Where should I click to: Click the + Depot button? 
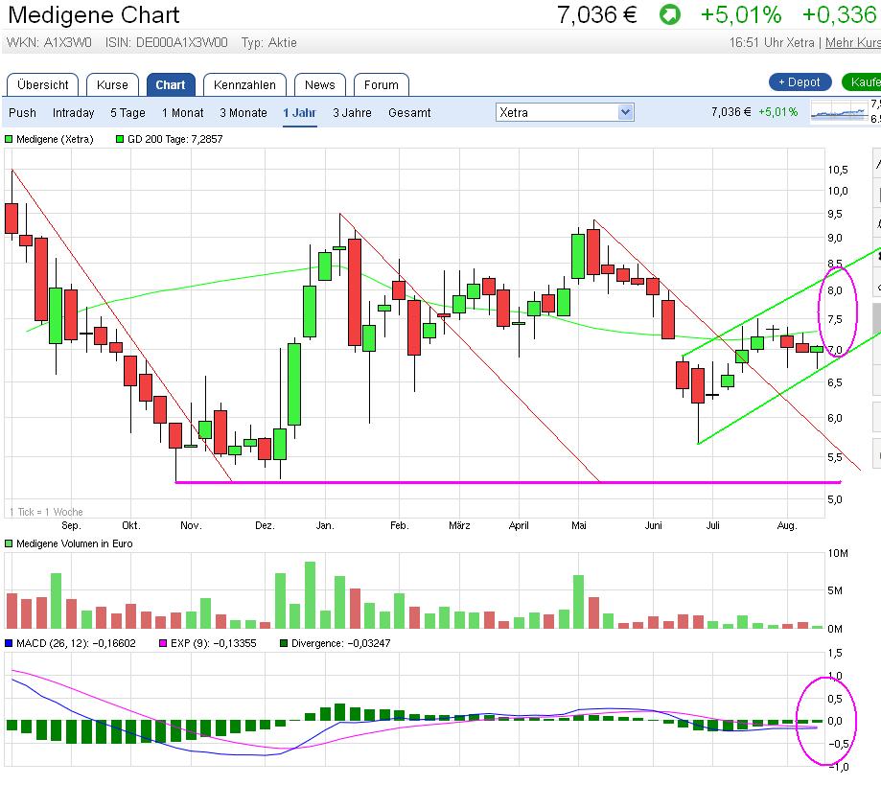pos(800,82)
